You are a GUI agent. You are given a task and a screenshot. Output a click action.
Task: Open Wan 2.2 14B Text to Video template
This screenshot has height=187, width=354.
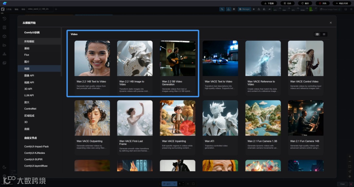tap(92, 68)
